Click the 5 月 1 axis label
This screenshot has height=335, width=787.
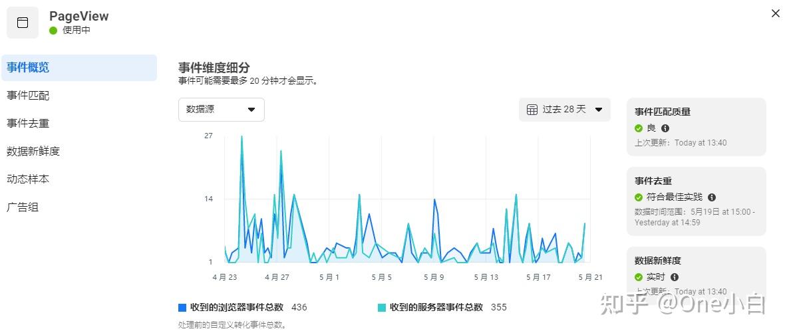click(329, 277)
